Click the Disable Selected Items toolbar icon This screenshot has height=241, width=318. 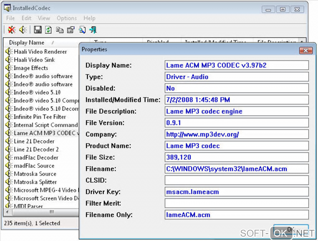coord(12,30)
